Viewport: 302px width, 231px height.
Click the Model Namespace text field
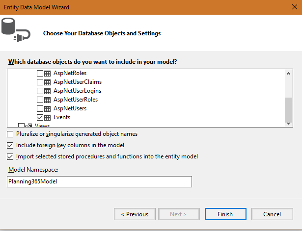pyautogui.click(x=99, y=181)
